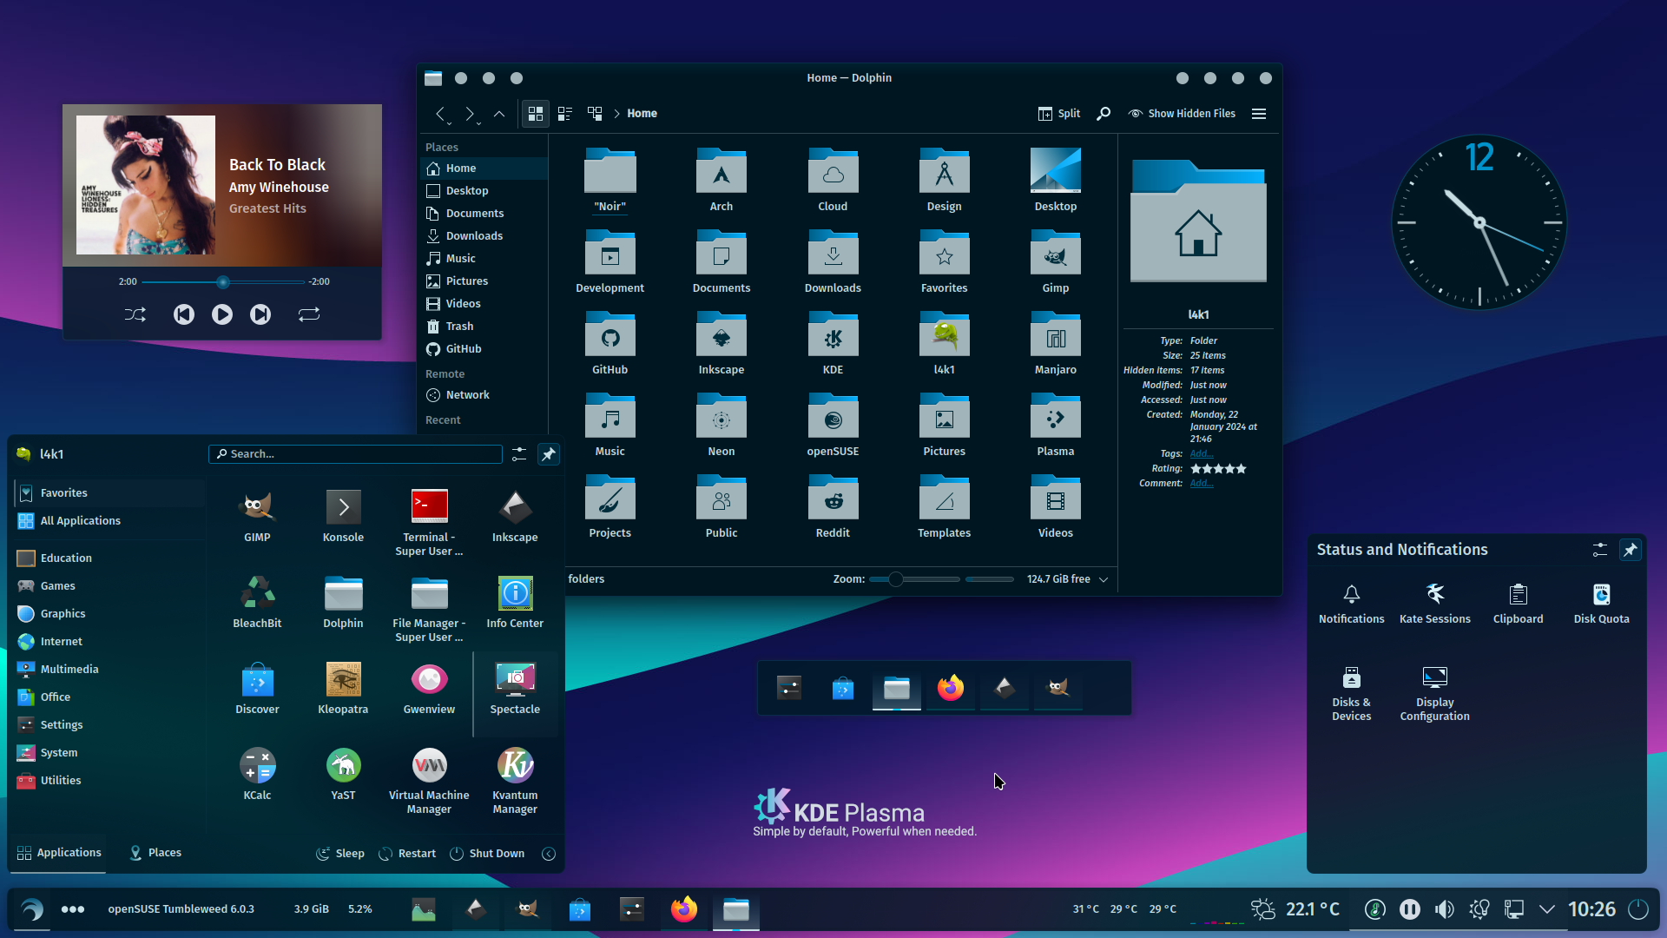Pin the application launcher open

pos(548,454)
